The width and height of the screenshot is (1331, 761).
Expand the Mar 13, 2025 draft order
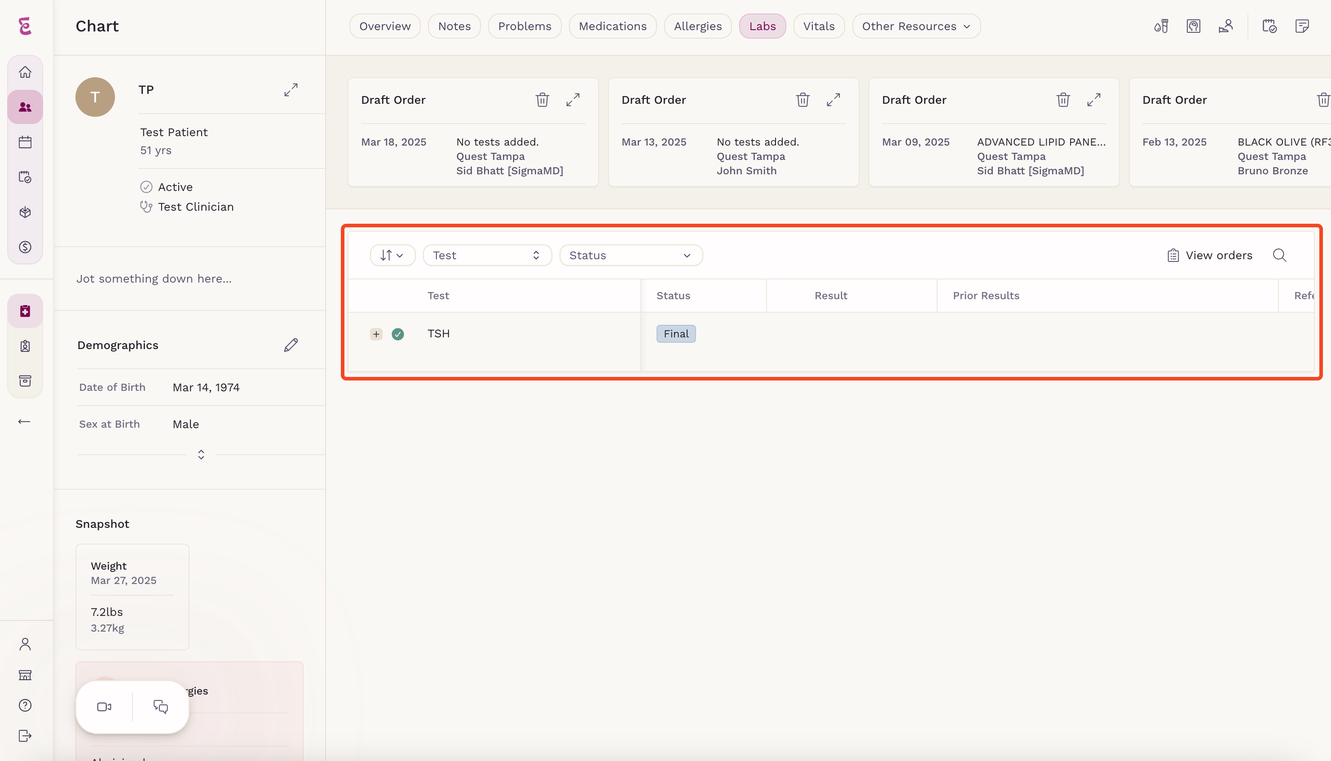coord(834,99)
